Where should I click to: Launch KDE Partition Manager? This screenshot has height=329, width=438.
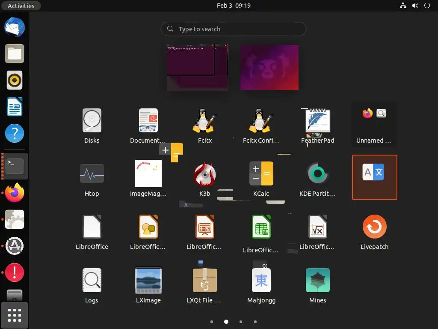point(318,179)
